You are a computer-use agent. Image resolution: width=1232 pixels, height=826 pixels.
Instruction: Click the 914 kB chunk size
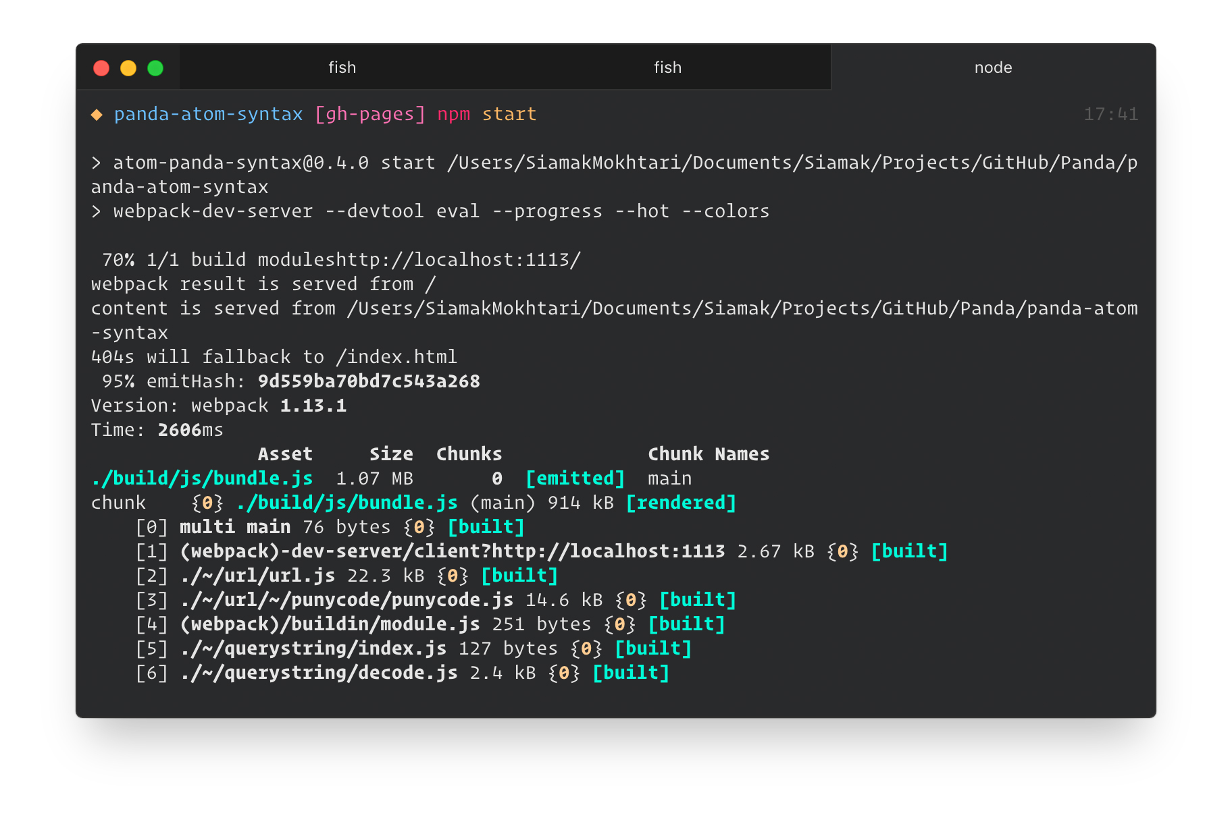point(581,503)
